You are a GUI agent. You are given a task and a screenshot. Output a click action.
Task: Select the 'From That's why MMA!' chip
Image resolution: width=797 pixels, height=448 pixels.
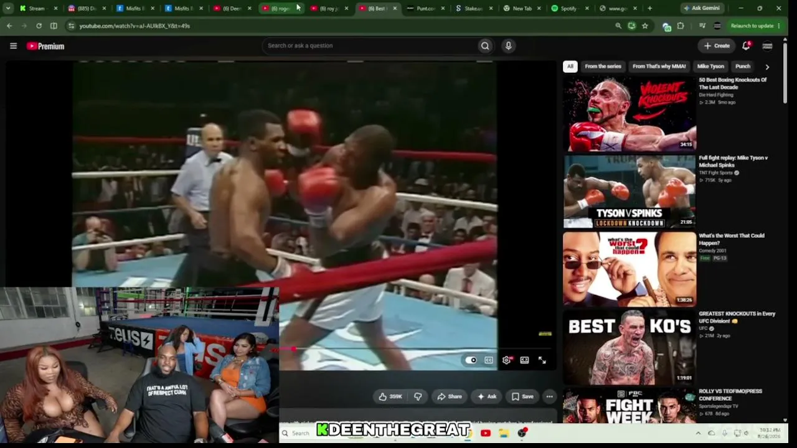click(659, 67)
